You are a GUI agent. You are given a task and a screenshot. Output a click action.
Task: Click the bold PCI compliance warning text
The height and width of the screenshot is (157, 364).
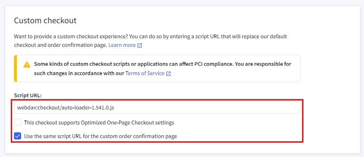[x=162, y=64]
